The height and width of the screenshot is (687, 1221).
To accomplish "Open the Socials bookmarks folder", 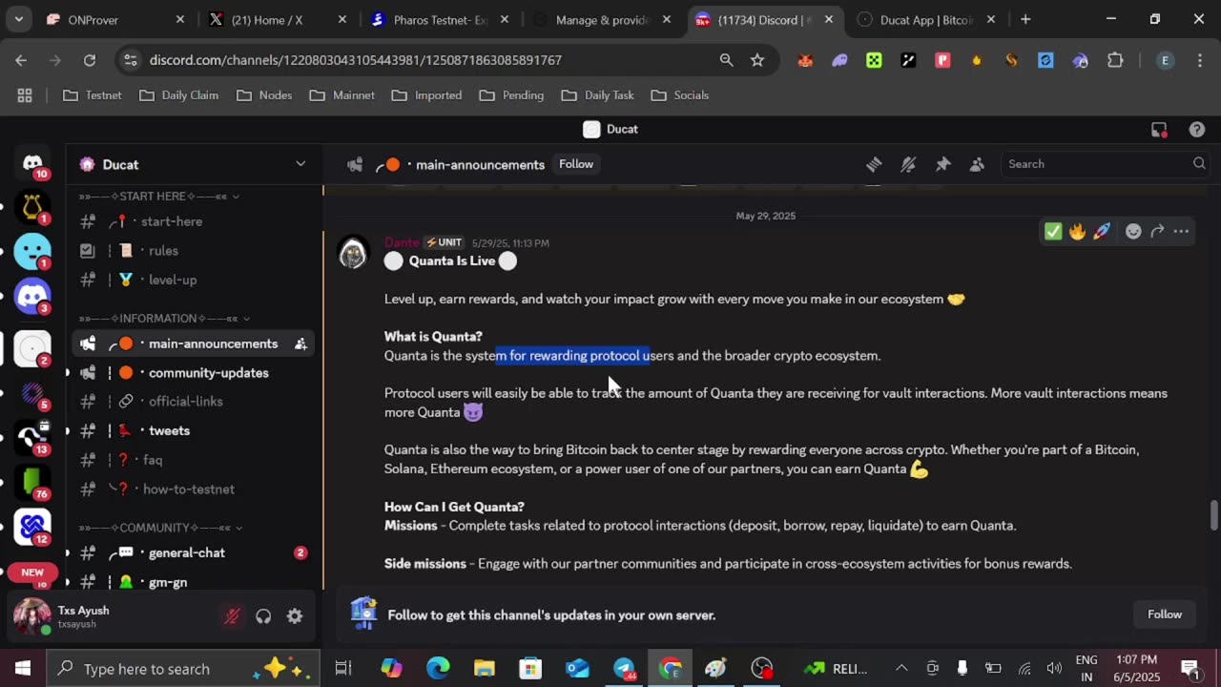I will pyautogui.click(x=680, y=95).
